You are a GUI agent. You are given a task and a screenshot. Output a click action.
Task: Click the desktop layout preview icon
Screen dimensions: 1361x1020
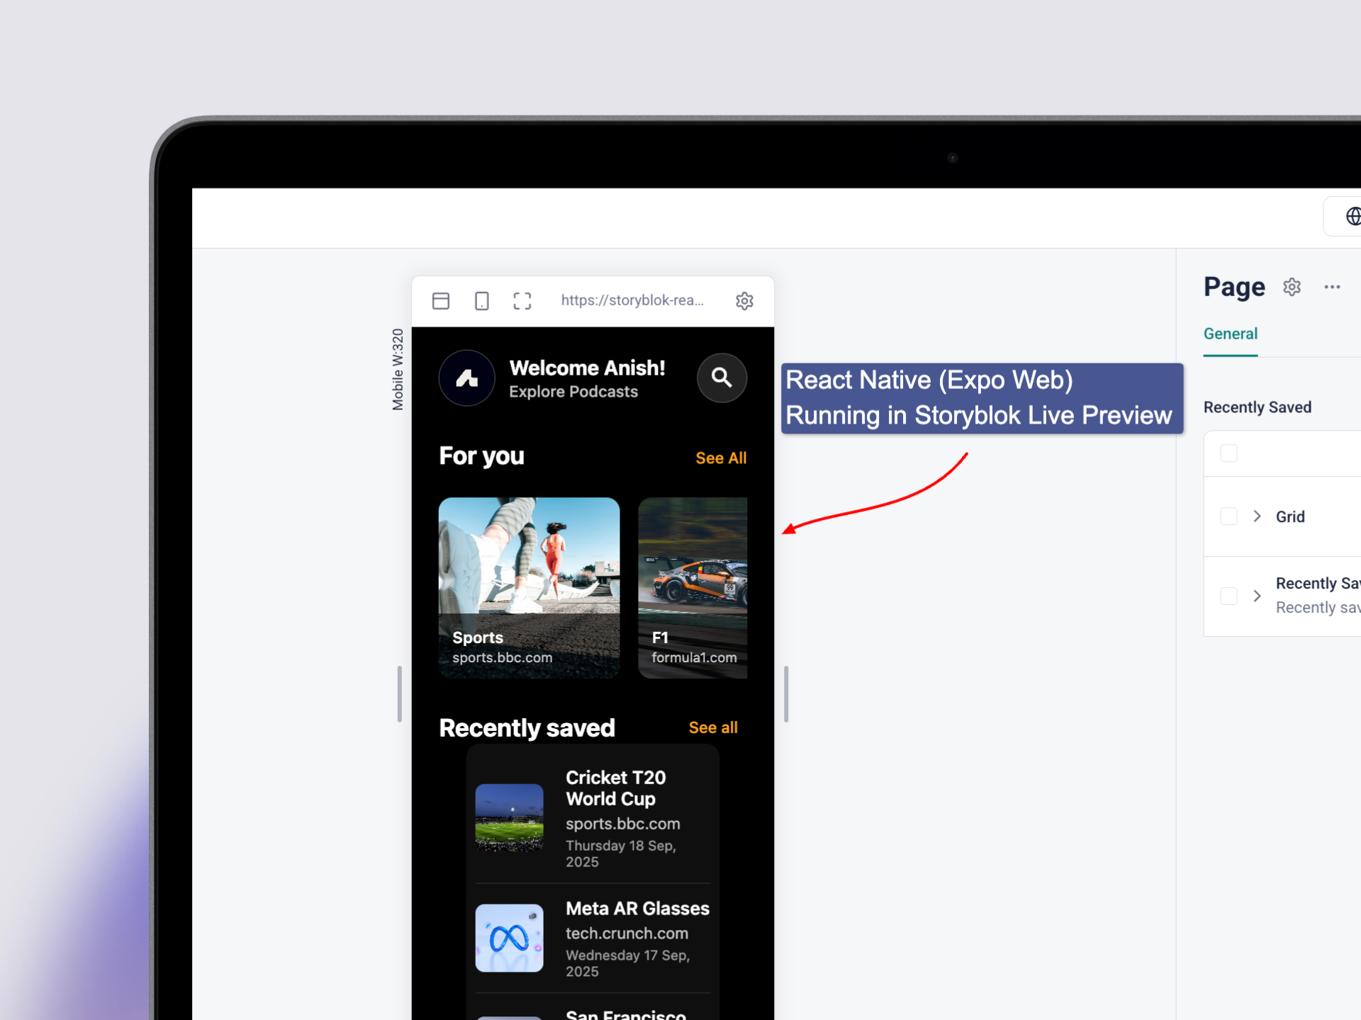coord(441,301)
